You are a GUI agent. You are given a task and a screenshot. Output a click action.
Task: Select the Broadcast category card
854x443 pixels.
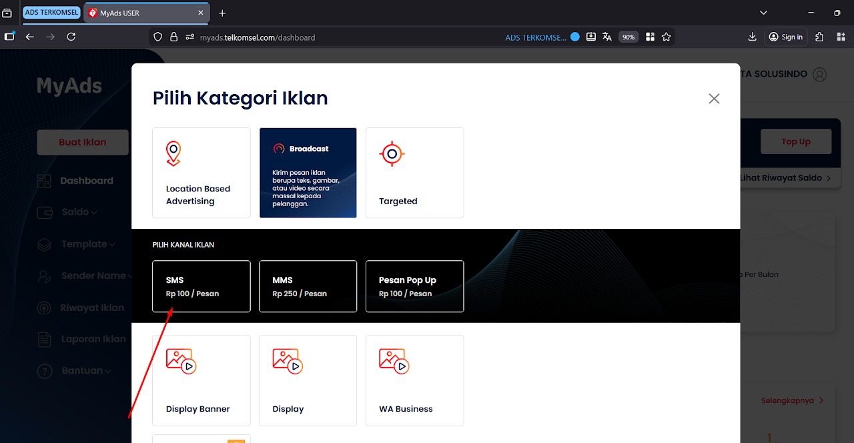[308, 172]
